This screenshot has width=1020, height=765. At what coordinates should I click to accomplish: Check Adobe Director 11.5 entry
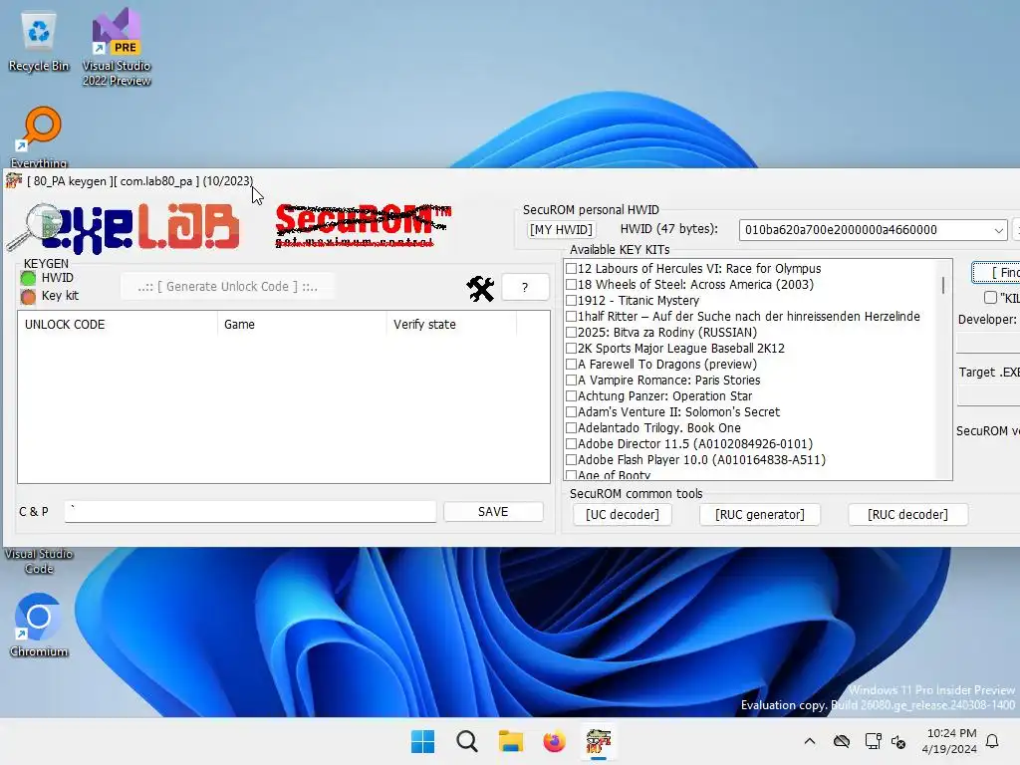(571, 443)
